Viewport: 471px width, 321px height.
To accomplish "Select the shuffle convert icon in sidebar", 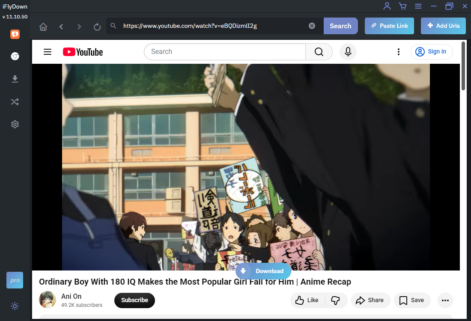I will pos(15,101).
